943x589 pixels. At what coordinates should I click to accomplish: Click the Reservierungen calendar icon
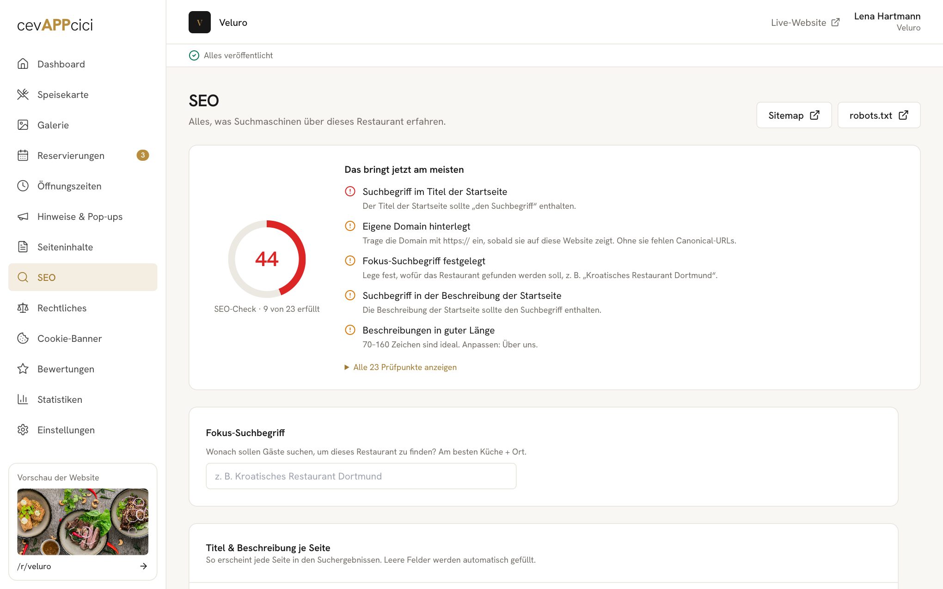point(23,155)
